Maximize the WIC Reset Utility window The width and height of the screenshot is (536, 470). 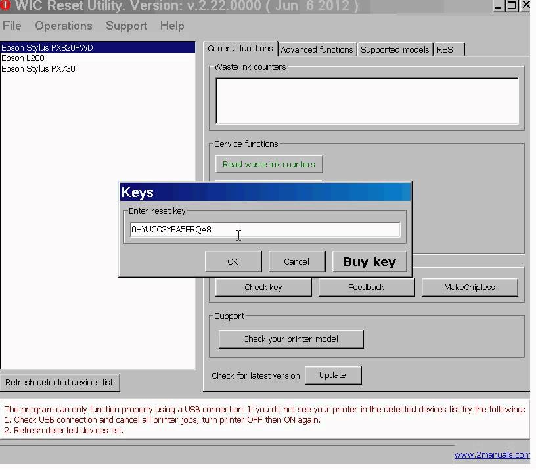click(512, 5)
